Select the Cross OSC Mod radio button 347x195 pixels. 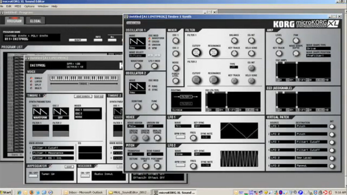coord(150,41)
